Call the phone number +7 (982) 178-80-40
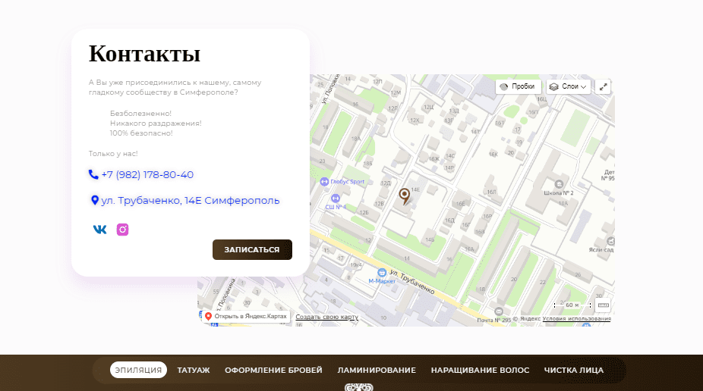This screenshot has height=391, width=703. pos(147,175)
